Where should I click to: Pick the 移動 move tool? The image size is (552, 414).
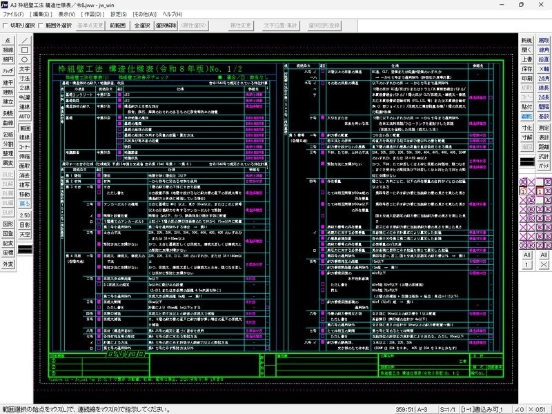pos(25,195)
